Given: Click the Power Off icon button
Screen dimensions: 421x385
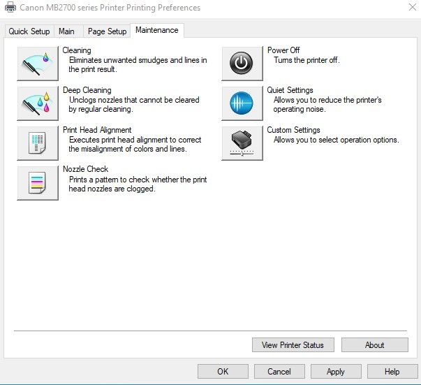Looking at the screenshot, I should [x=242, y=64].
